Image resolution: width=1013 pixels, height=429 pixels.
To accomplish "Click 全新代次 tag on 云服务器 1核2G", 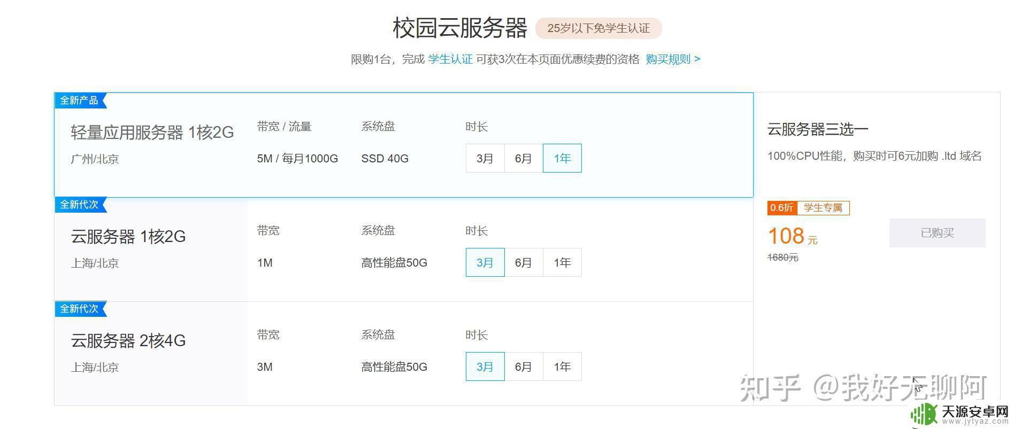I will pos(80,205).
